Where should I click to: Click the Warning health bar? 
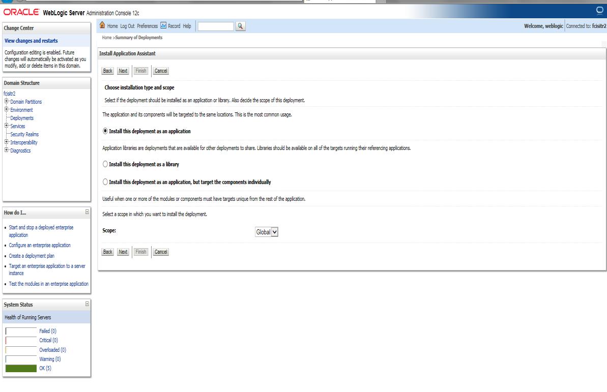[21, 359]
